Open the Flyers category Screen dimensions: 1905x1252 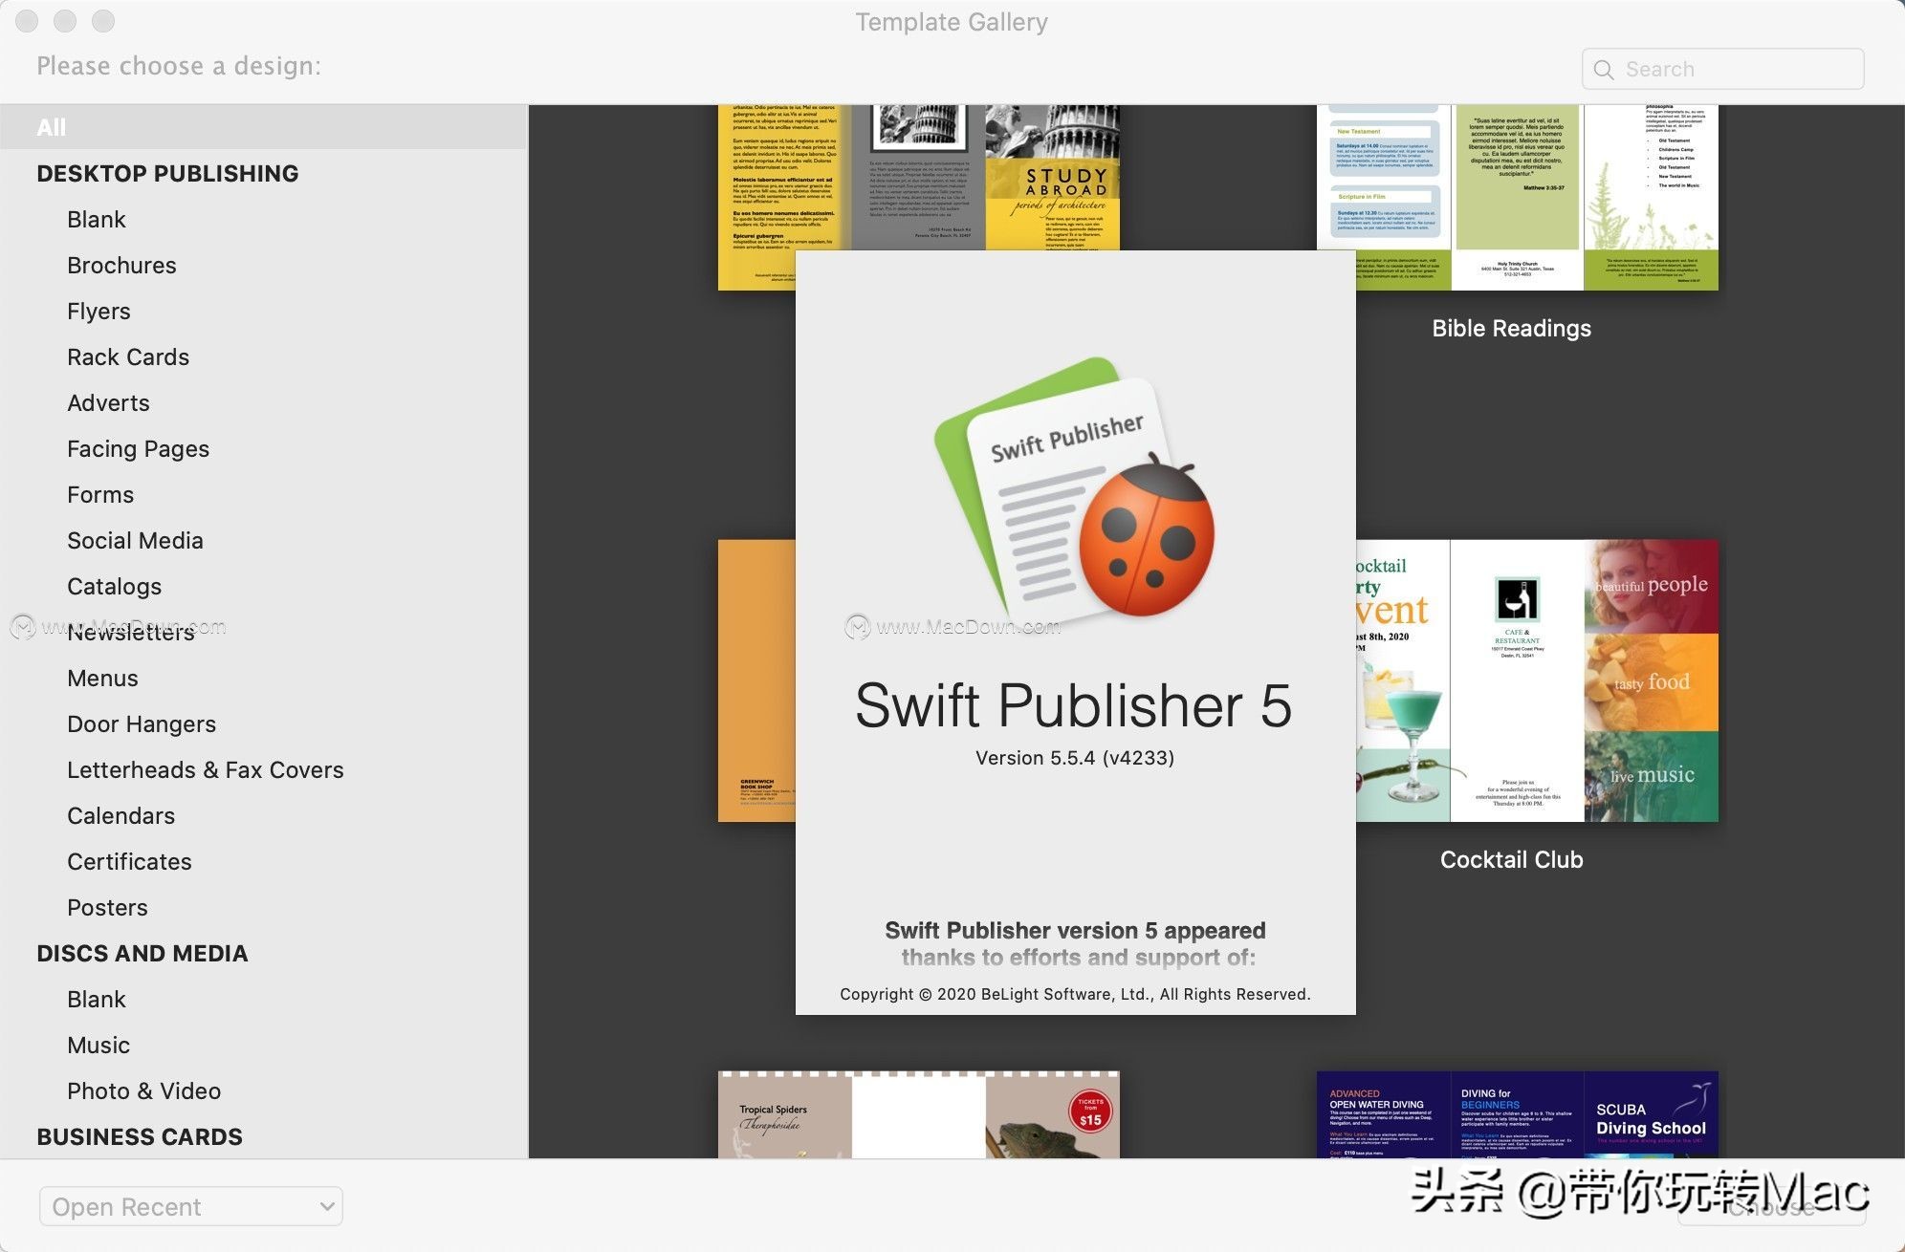(99, 312)
